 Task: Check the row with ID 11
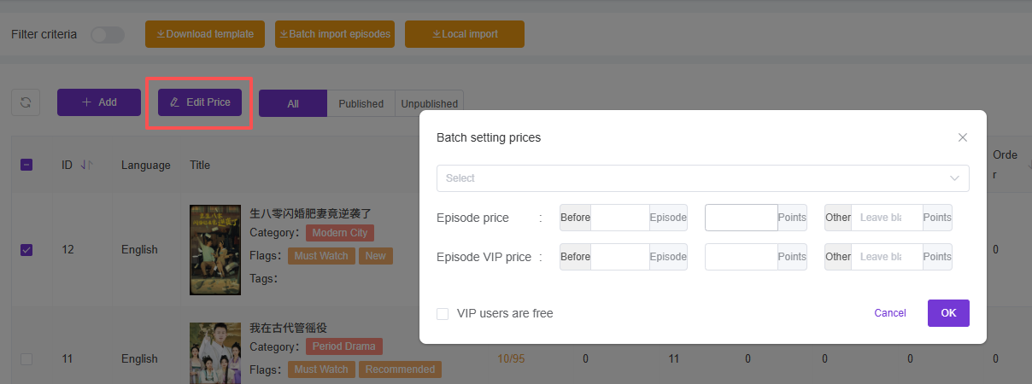26,359
